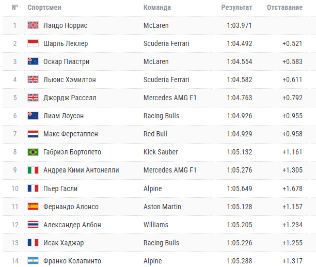
Task: Click the Williams team name
Action: tap(156, 225)
